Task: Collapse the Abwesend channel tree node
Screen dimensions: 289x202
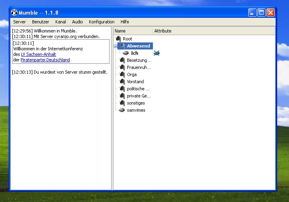Action: (x=115, y=46)
